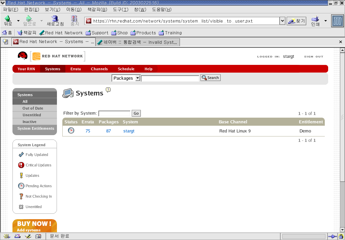This screenshot has height=240, width=345.
Task: Switch to the 네이버 통합검색 tab
Action: (138, 42)
